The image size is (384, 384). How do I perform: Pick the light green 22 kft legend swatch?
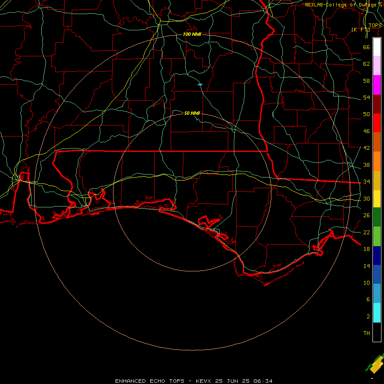click(377, 236)
